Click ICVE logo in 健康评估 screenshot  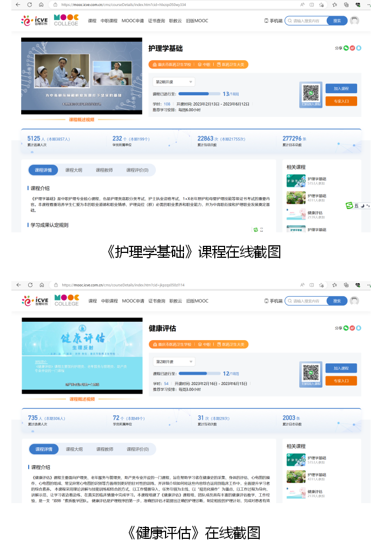point(35,301)
